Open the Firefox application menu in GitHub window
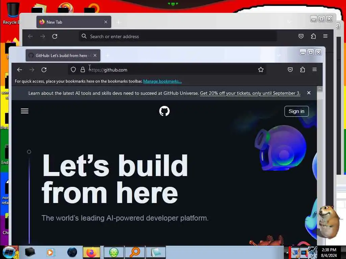The height and width of the screenshot is (259, 346). 315,69
